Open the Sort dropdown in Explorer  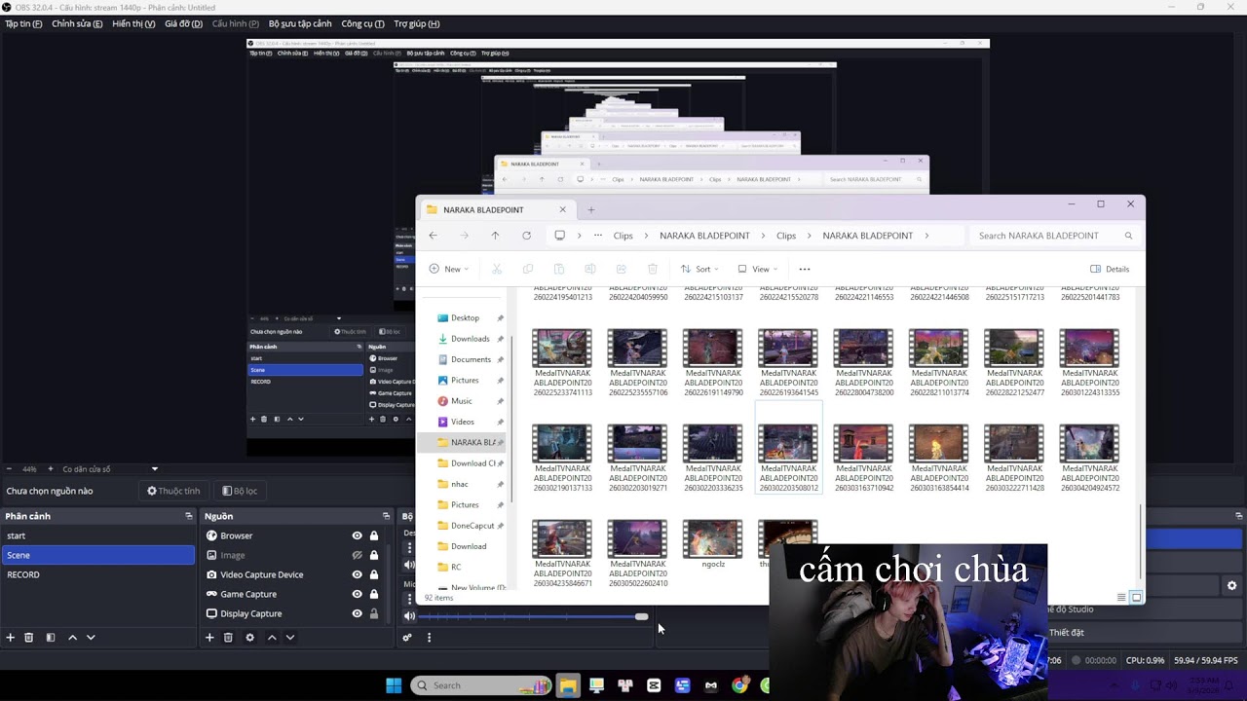point(699,269)
